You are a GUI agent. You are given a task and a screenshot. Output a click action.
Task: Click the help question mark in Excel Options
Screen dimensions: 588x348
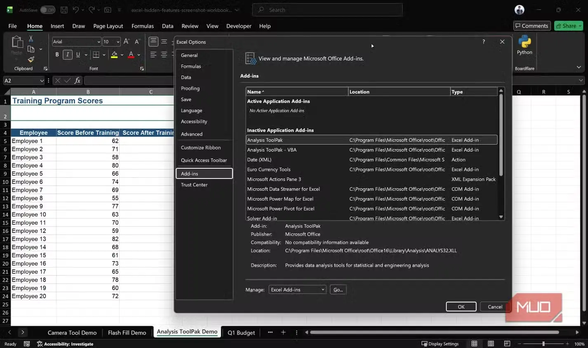tap(484, 42)
